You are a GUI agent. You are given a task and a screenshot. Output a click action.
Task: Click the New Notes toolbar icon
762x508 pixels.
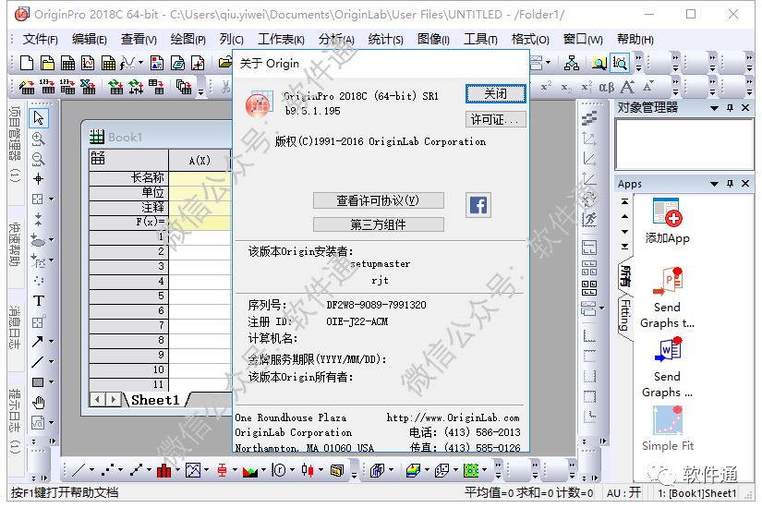pos(177,63)
